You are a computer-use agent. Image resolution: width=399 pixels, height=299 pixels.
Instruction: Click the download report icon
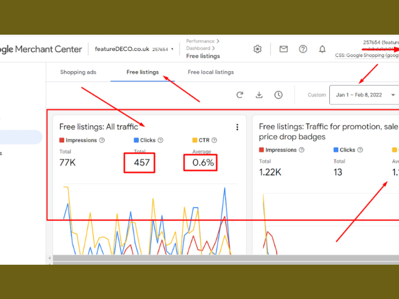(x=259, y=95)
